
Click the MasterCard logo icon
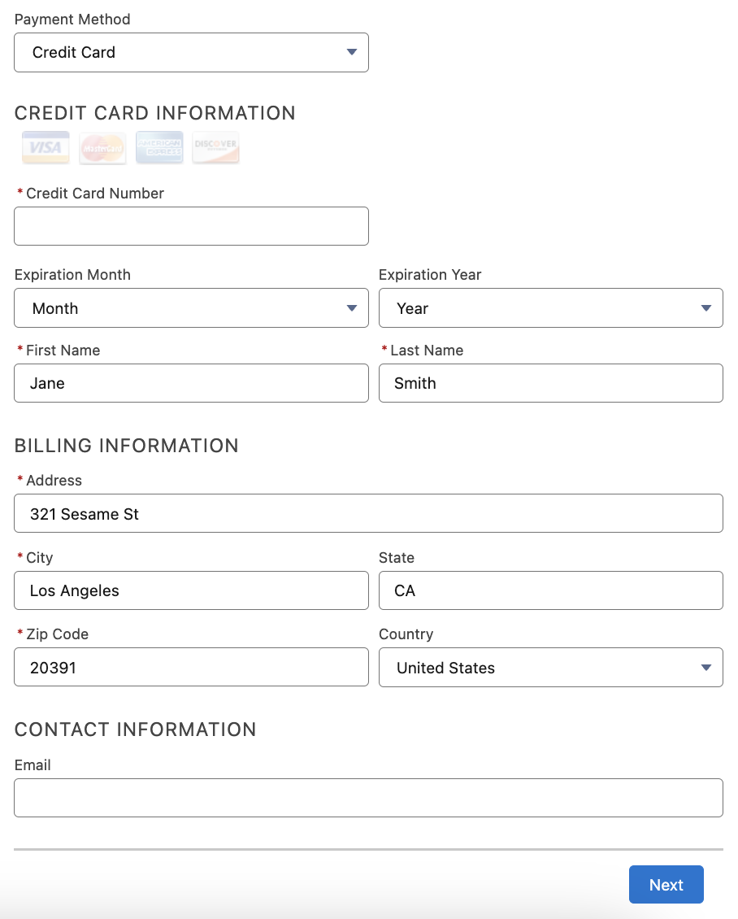click(x=102, y=148)
